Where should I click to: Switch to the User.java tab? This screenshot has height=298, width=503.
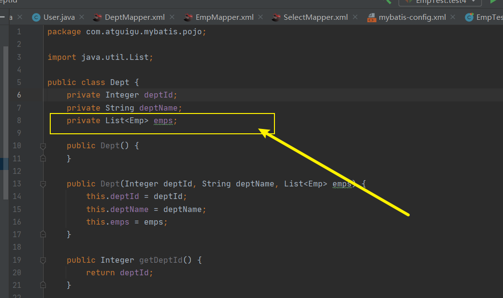coord(59,17)
